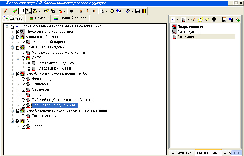244x156 pixels.
Task: Click the down arrow move icon
Action: 87,11
